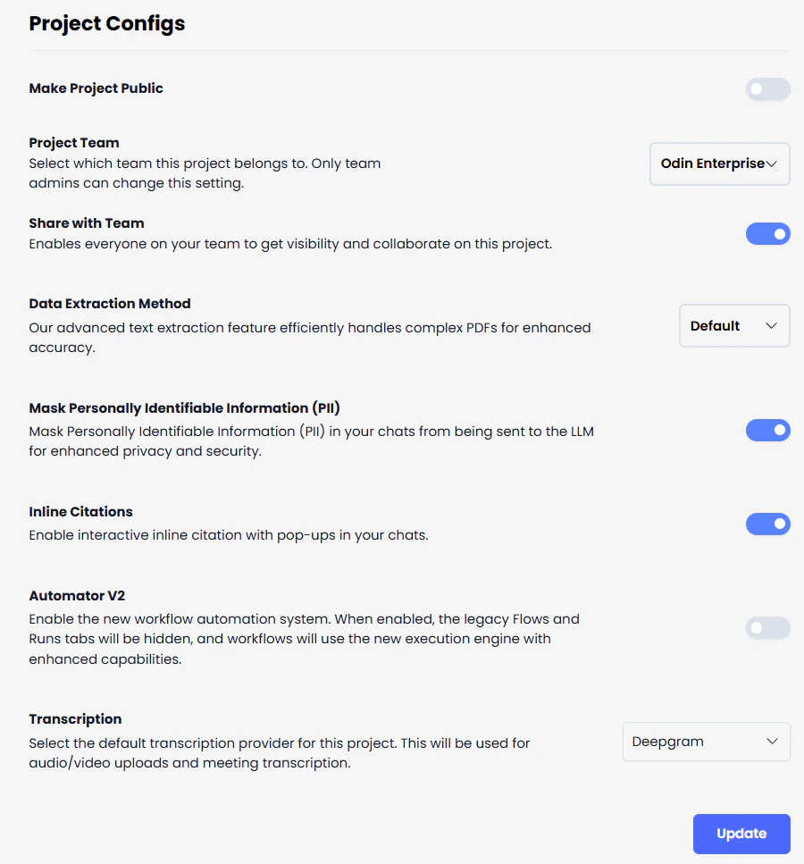Viewport: 804px width, 864px height.
Task: Click the Inline Citations heading text
Action: tap(80, 511)
